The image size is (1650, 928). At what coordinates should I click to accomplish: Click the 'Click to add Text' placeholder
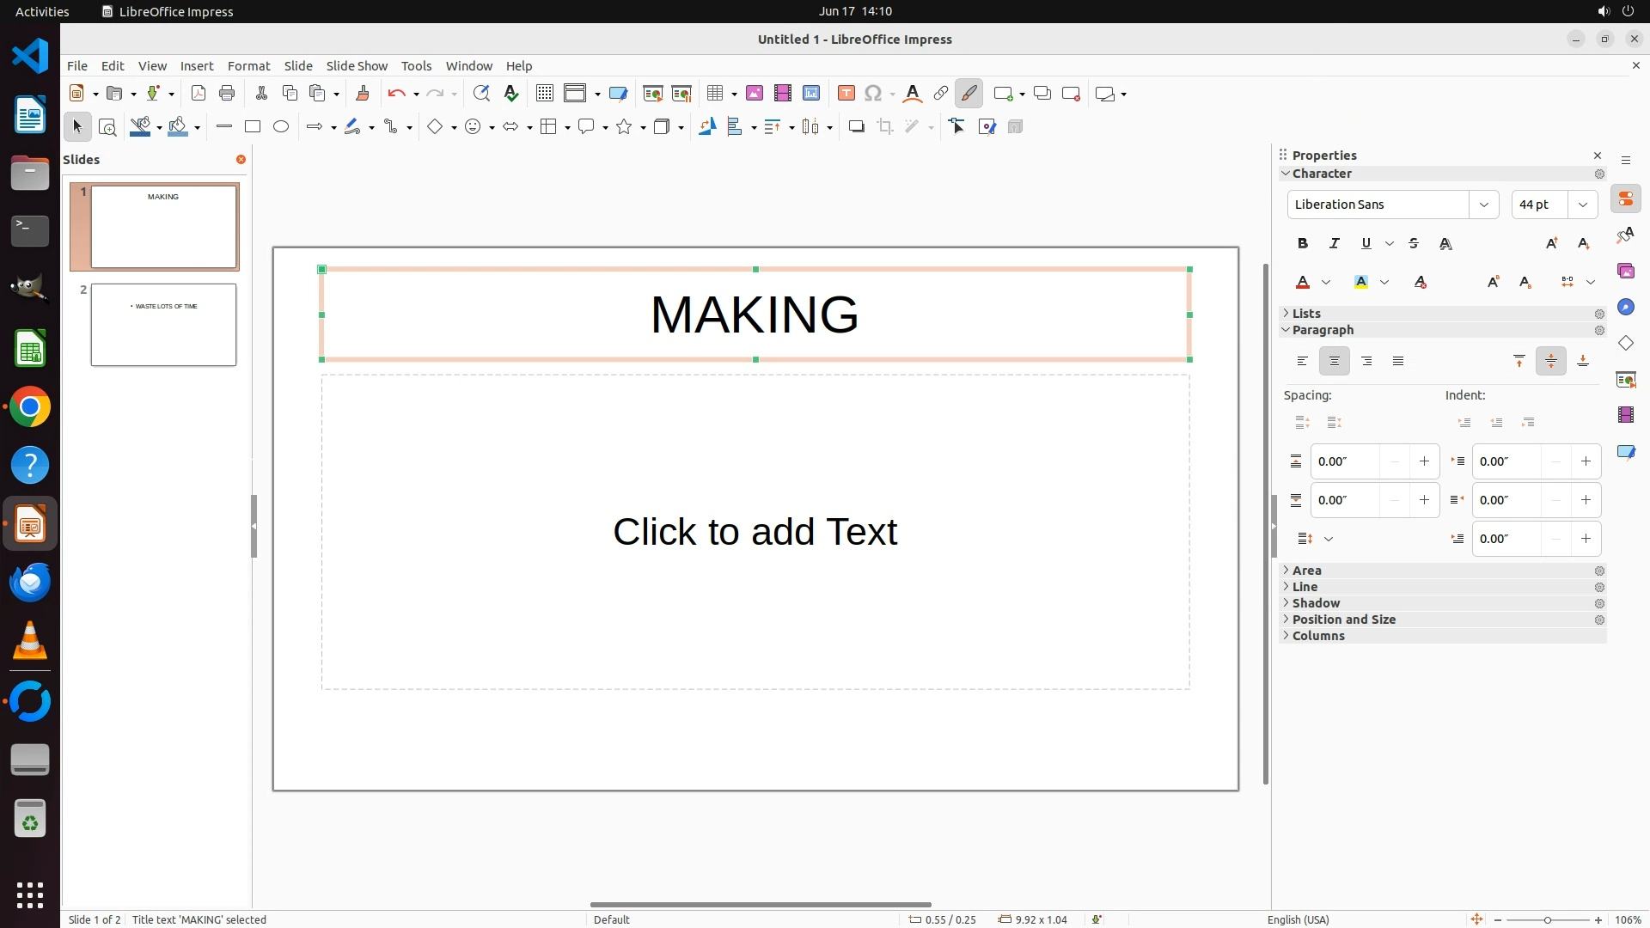pos(755,532)
